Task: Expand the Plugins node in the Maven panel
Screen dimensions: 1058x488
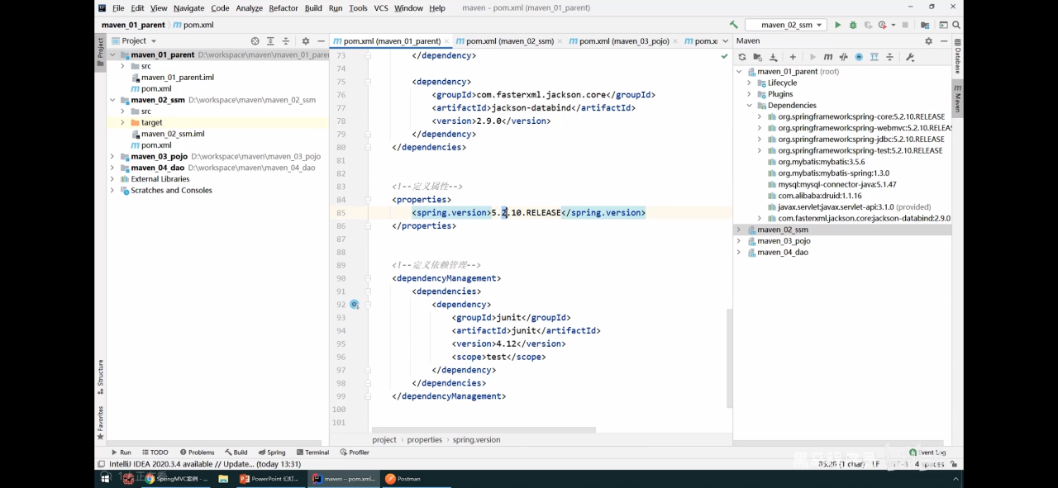Action: pos(749,94)
